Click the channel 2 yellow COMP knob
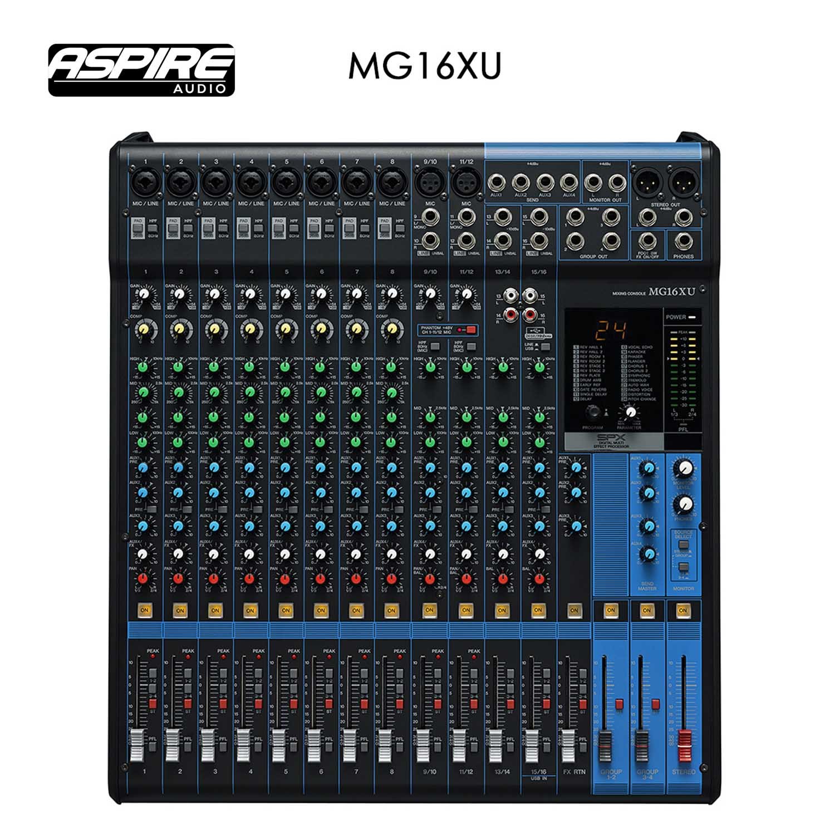Image resolution: width=835 pixels, height=835 pixels. (179, 330)
